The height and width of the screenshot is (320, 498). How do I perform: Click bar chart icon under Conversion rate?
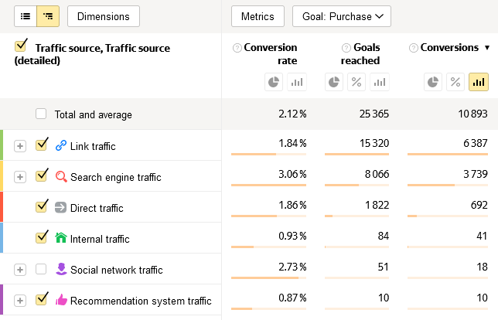point(297,81)
